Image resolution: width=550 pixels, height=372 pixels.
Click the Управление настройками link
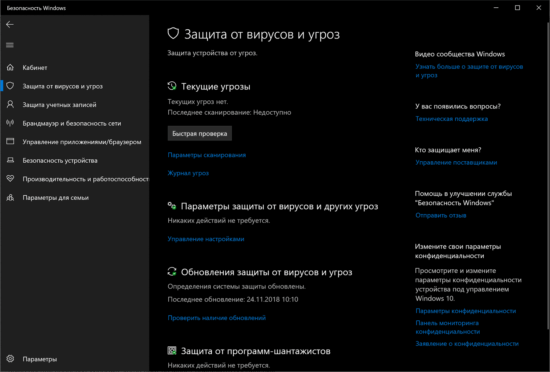(206, 239)
